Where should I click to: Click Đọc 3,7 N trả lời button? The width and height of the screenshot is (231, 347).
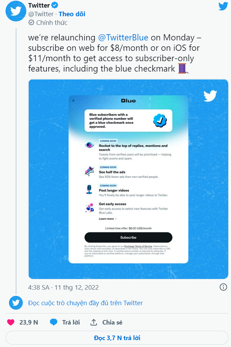[x=117, y=338]
